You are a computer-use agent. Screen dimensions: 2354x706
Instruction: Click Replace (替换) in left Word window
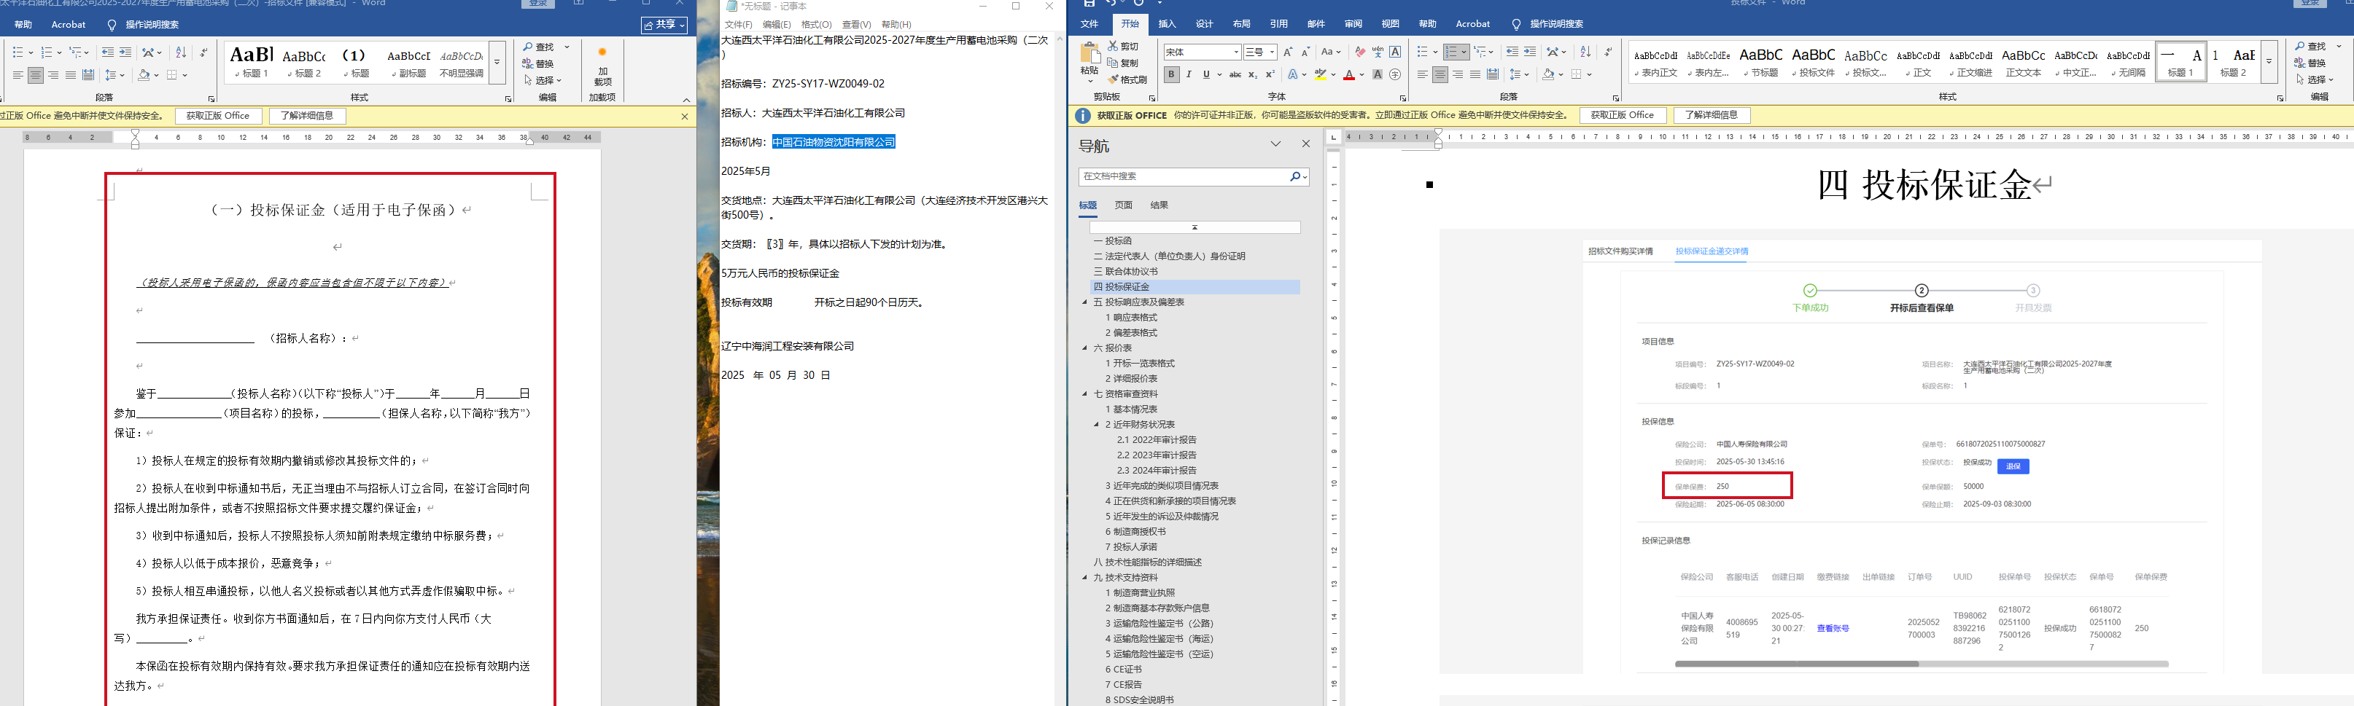(537, 64)
